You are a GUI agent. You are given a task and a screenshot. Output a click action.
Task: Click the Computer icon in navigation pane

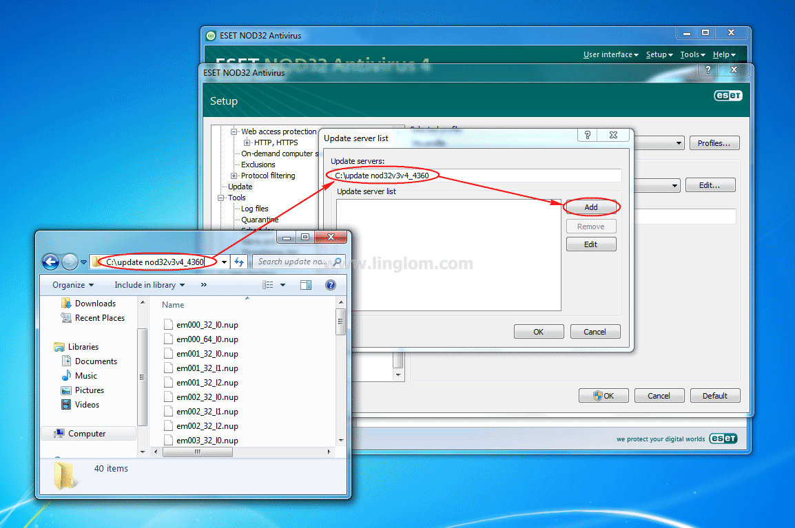tap(59, 433)
